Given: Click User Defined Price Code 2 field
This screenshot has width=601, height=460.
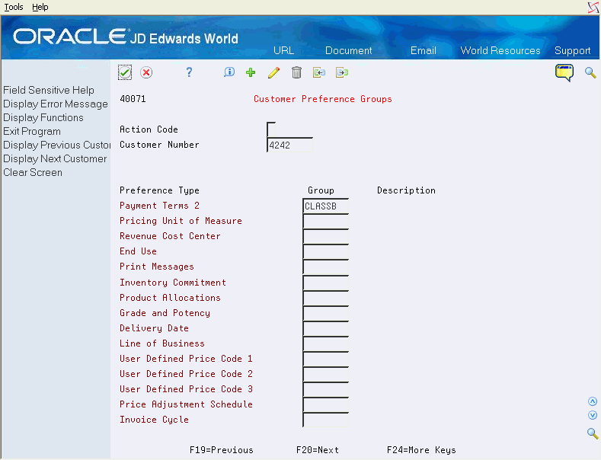Looking at the screenshot, I should pos(326,375).
